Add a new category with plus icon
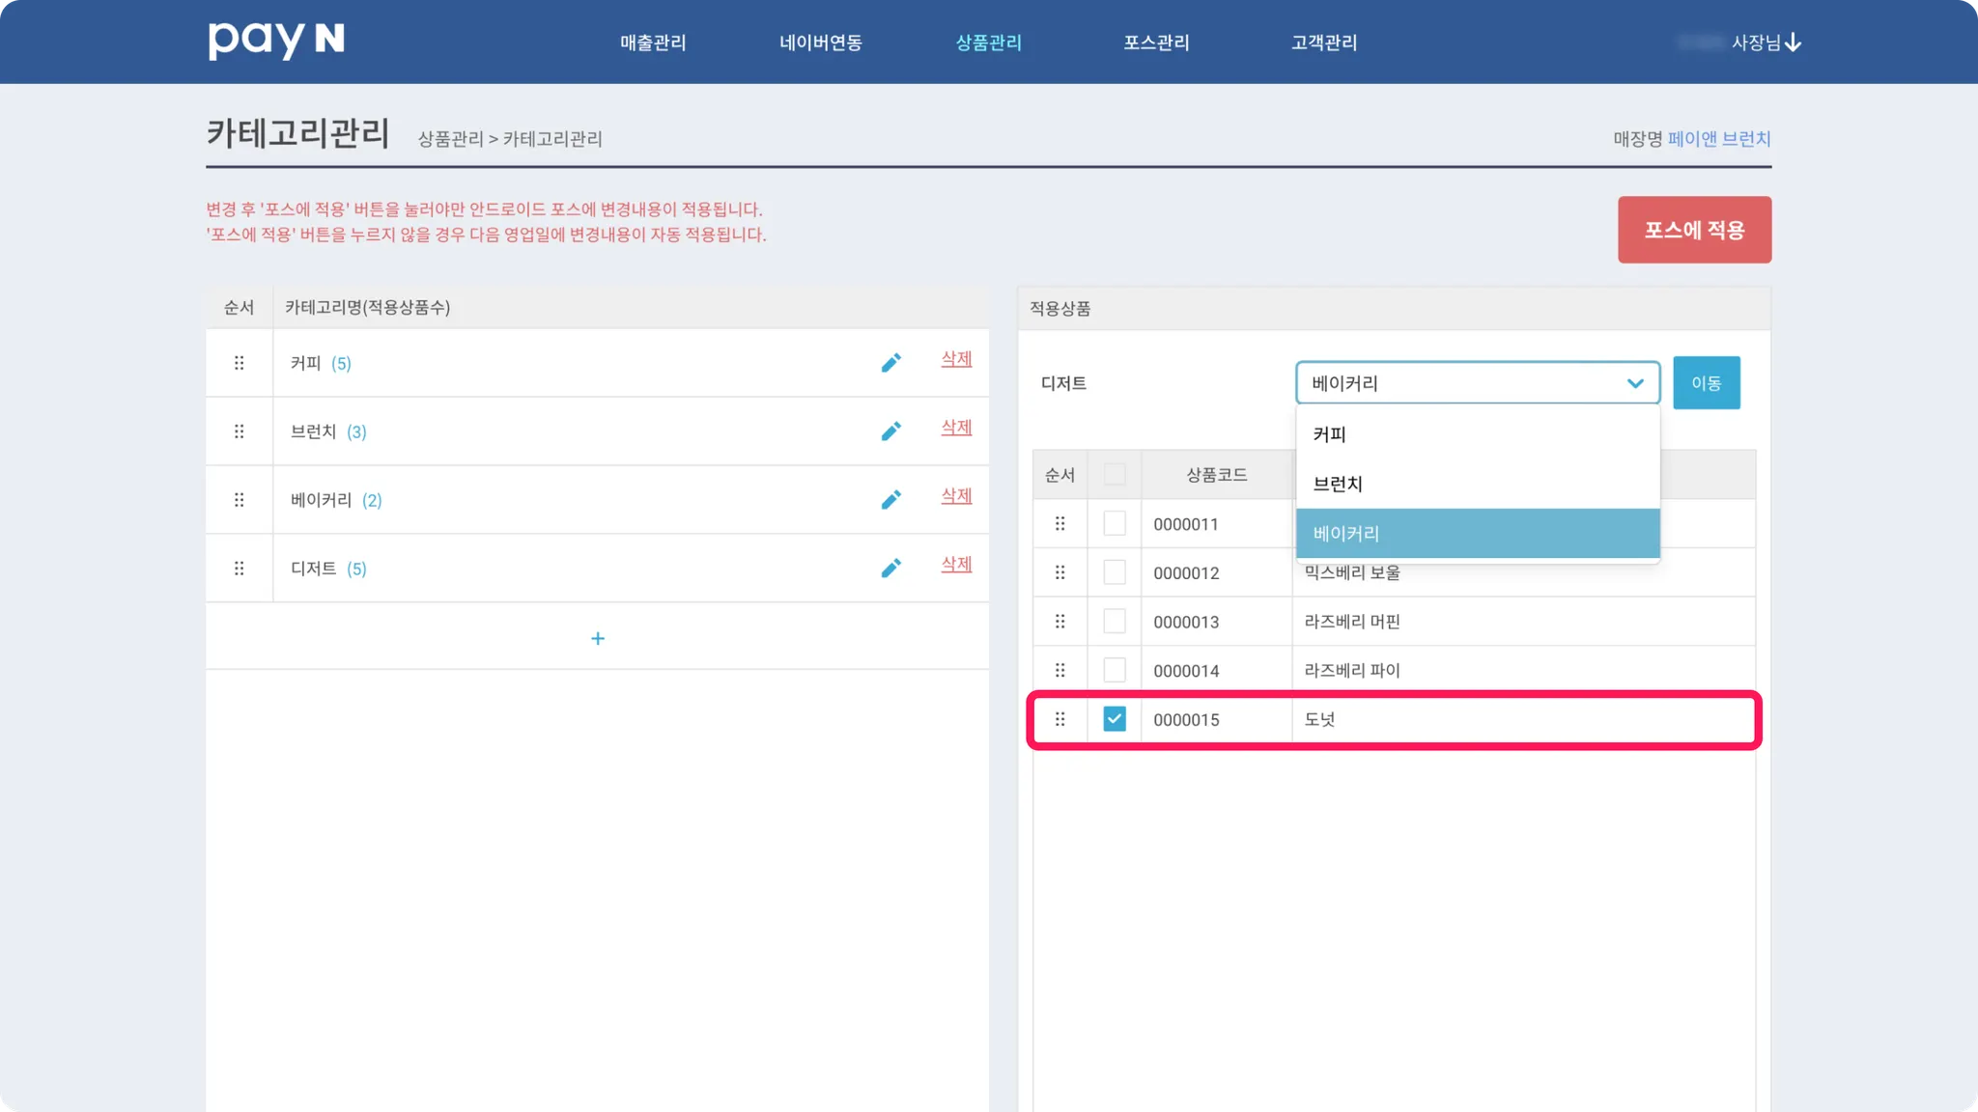Image resolution: width=1978 pixels, height=1112 pixels. pyautogui.click(x=597, y=638)
